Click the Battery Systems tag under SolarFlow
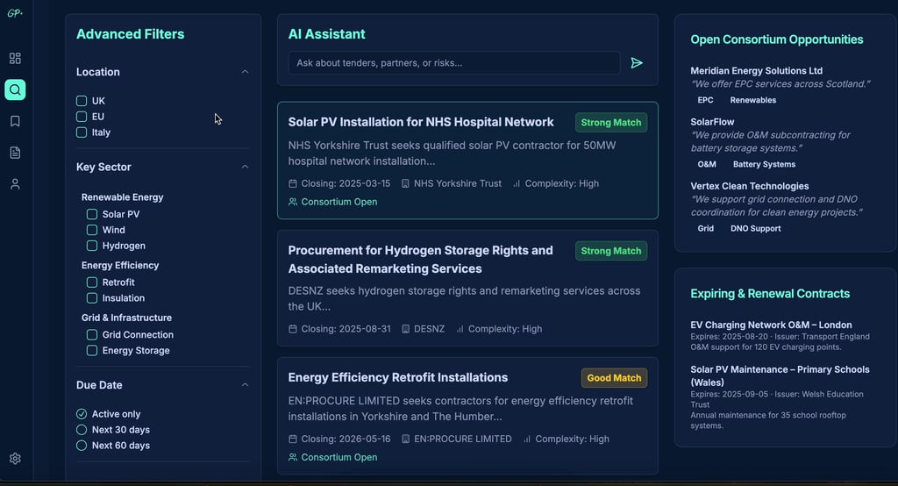The height and width of the screenshot is (486, 898). coord(764,164)
